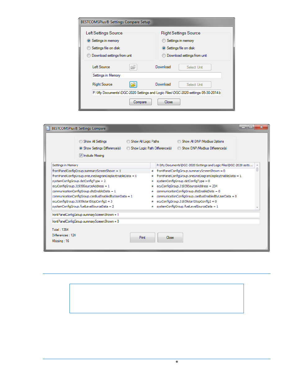Image resolution: width=296 pixels, height=383 pixels.
Task: Click lower summaryScreenShown = 0 detail field
Action: [x=156, y=221]
